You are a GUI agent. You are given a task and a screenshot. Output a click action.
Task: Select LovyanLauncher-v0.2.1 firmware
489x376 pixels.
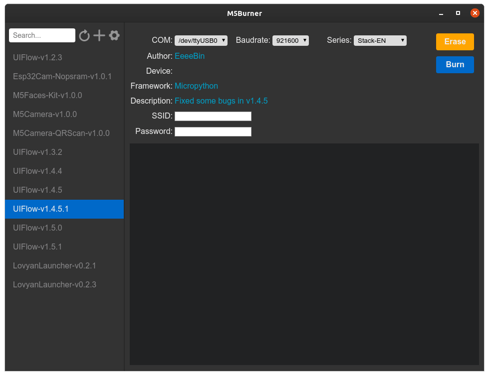(64, 266)
